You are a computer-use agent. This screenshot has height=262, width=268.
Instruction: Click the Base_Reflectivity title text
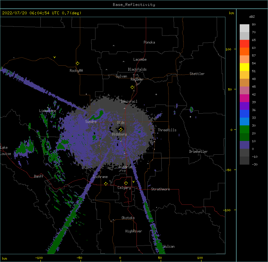(x=134, y=5)
